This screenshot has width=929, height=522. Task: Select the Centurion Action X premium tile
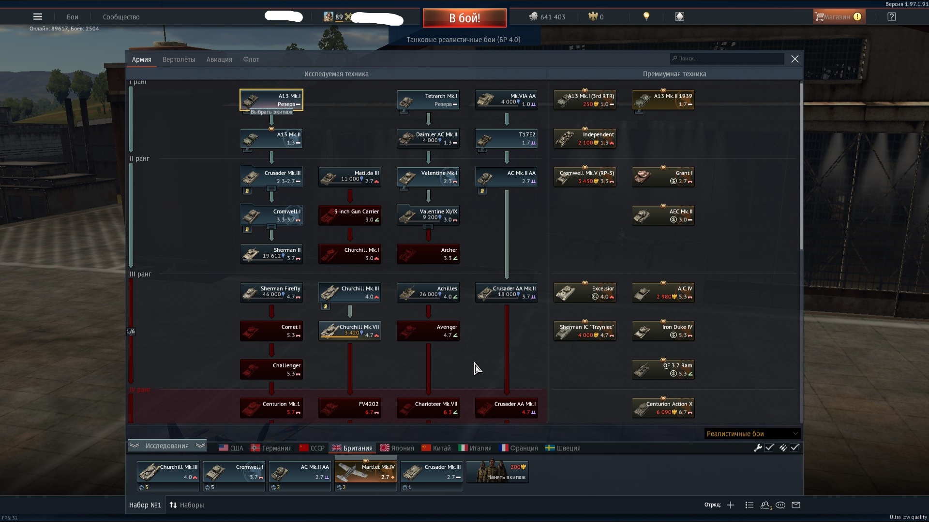[663, 408]
